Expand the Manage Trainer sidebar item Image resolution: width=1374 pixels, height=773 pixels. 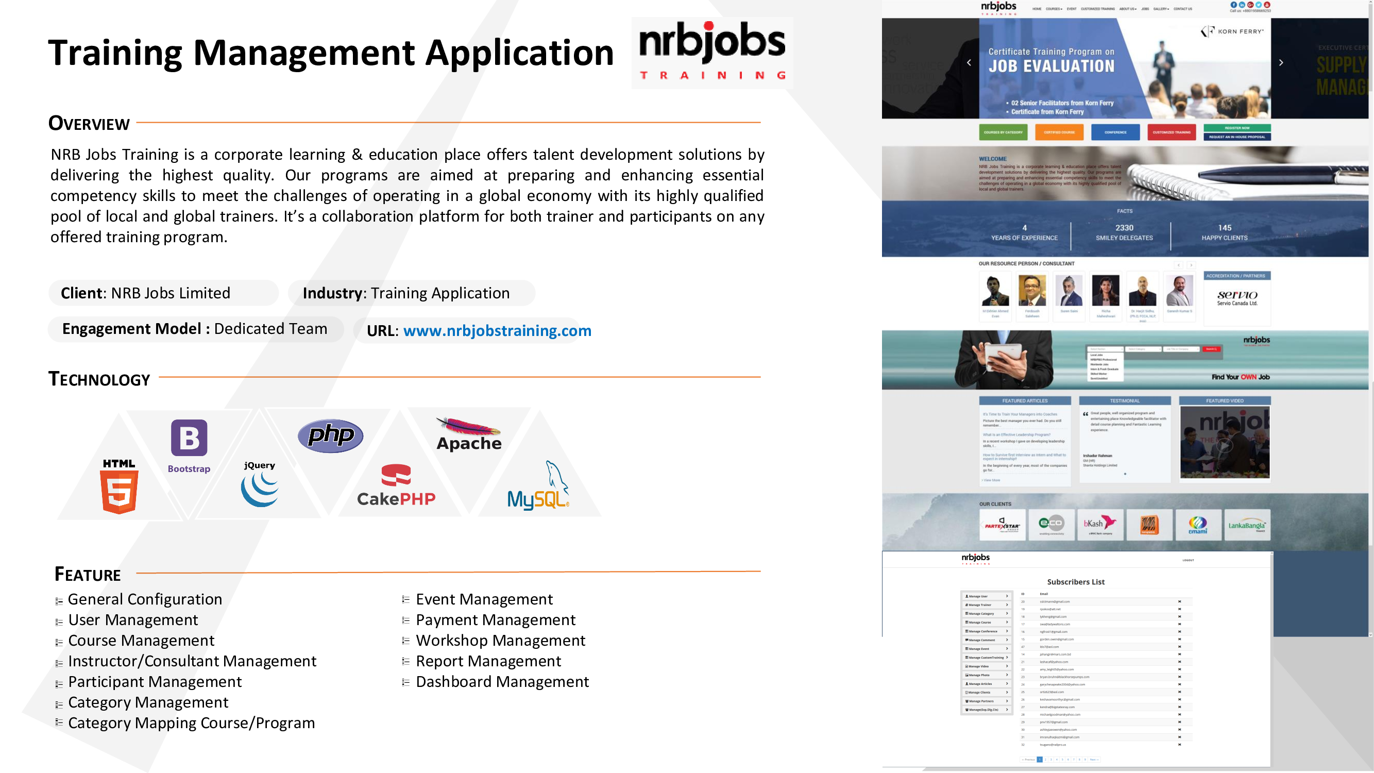pyautogui.click(x=987, y=605)
